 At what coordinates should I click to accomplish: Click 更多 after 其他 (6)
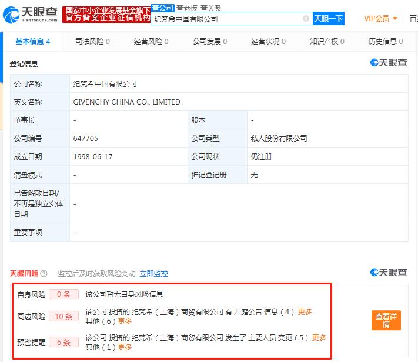[125, 321]
